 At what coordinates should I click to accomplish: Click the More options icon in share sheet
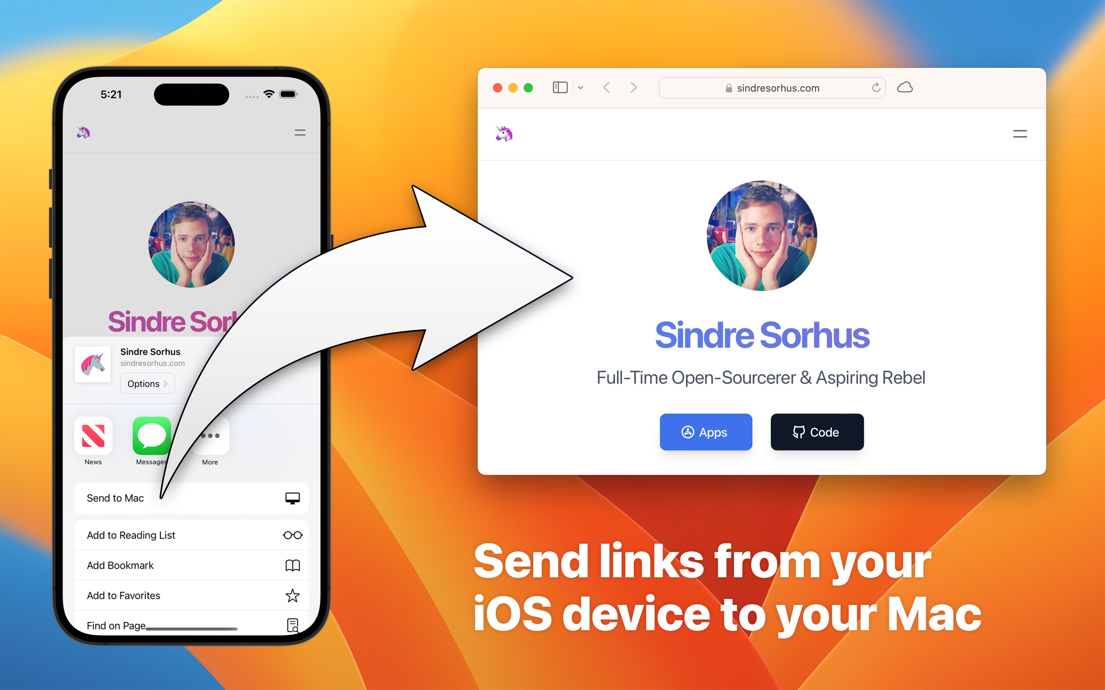point(209,435)
